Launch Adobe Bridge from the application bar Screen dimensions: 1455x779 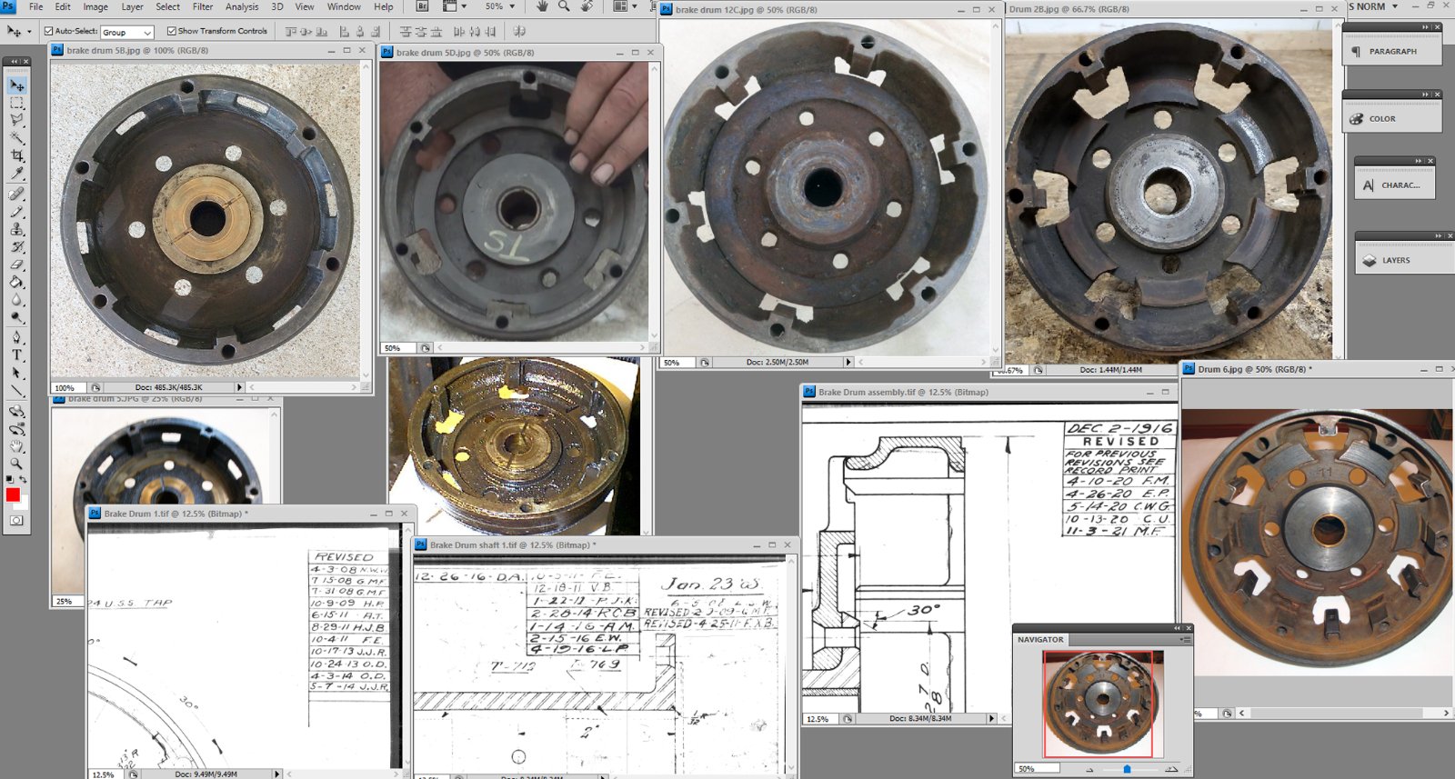[x=422, y=6]
